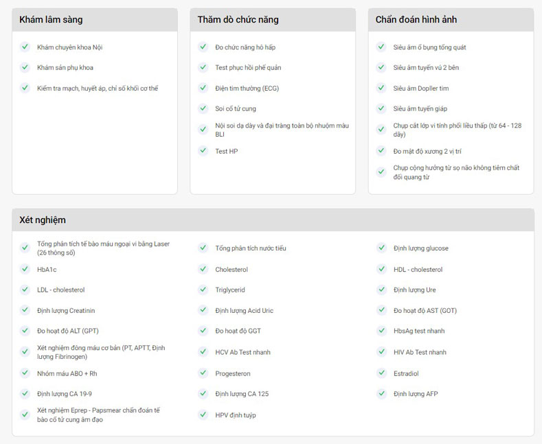
Task: Click the check icon for Siêu âm tuyến giáp
Action: (x=381, y=108)
